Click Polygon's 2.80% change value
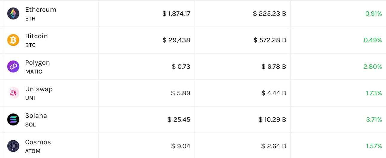The height and width of the screenshot is (158, 386). [x=373, y=67]
